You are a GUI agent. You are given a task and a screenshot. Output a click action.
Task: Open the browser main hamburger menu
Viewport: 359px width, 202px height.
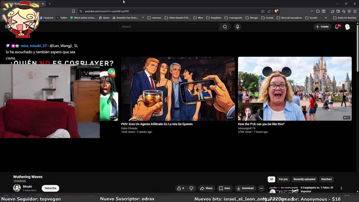pos(355,11)
